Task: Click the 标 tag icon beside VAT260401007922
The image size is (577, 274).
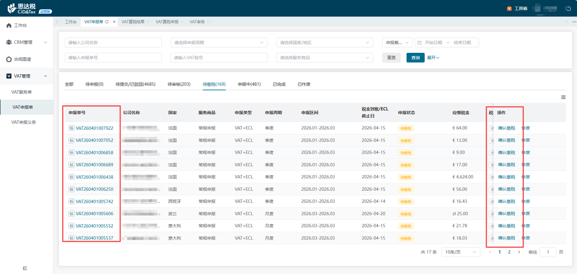Action: 71,128
